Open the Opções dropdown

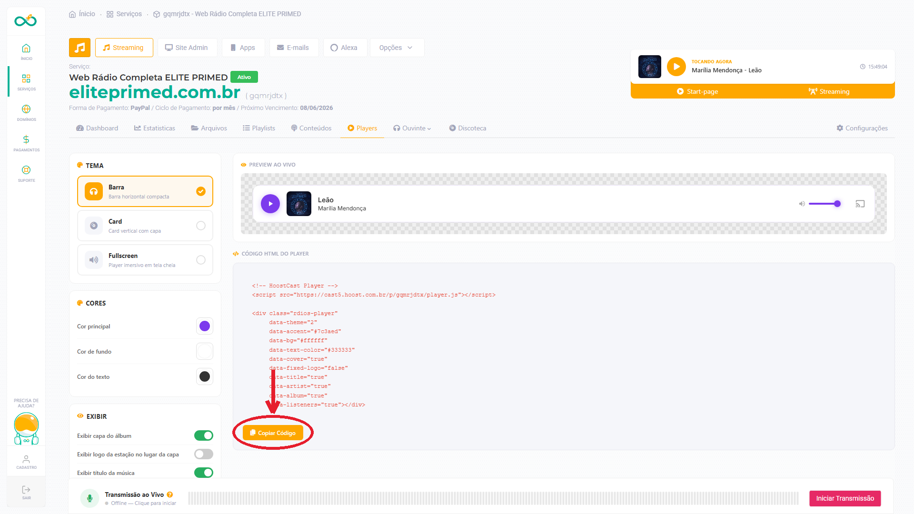397,48
